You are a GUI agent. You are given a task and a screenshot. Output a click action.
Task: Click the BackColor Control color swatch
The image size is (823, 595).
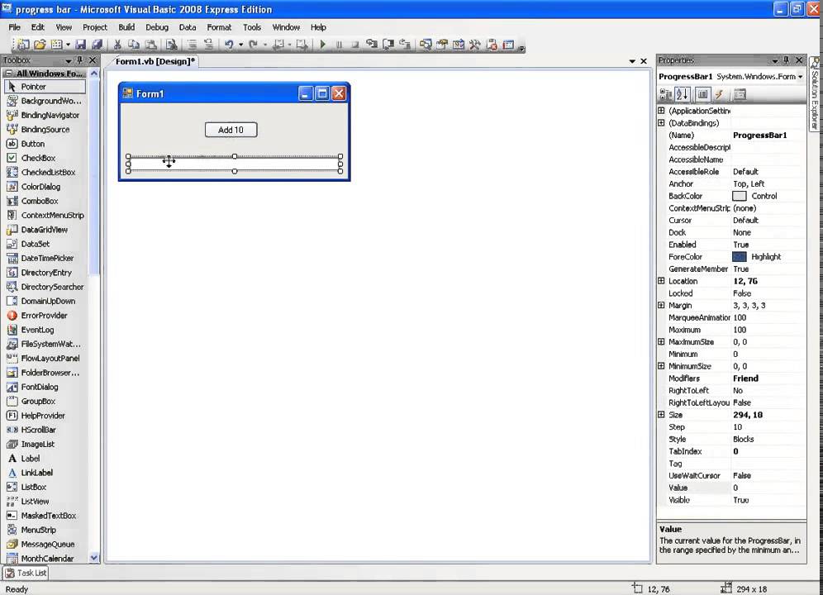click(x=739, y=196)
